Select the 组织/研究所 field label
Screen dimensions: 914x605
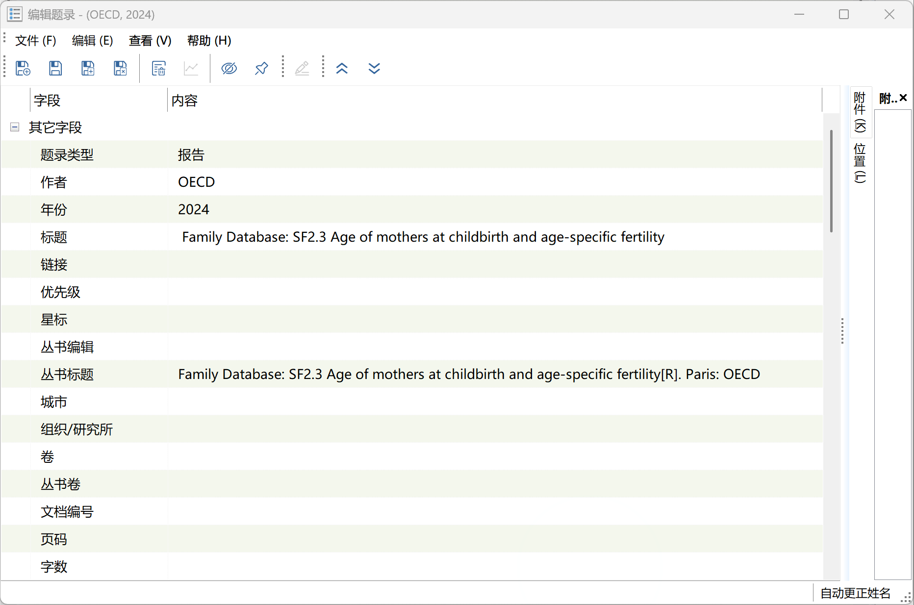tap(77, 429)
